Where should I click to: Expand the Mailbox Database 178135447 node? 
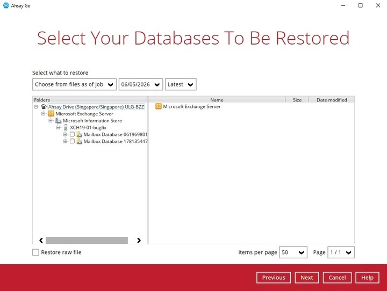point(65,141)
